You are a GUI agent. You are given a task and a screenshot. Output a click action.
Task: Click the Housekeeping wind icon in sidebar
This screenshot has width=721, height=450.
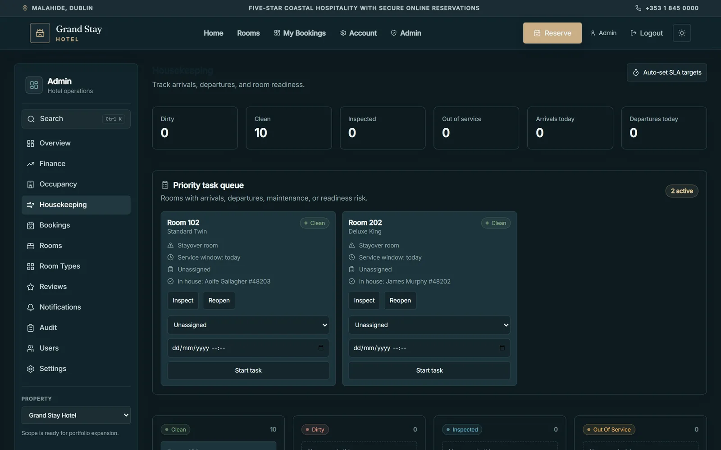31,205
